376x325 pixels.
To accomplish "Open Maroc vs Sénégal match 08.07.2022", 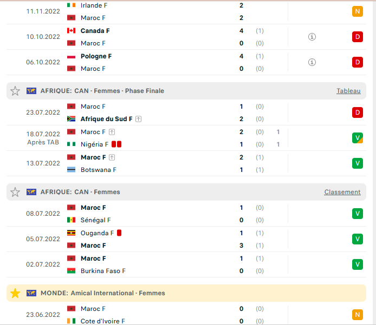I will click(x=186, y=214).
